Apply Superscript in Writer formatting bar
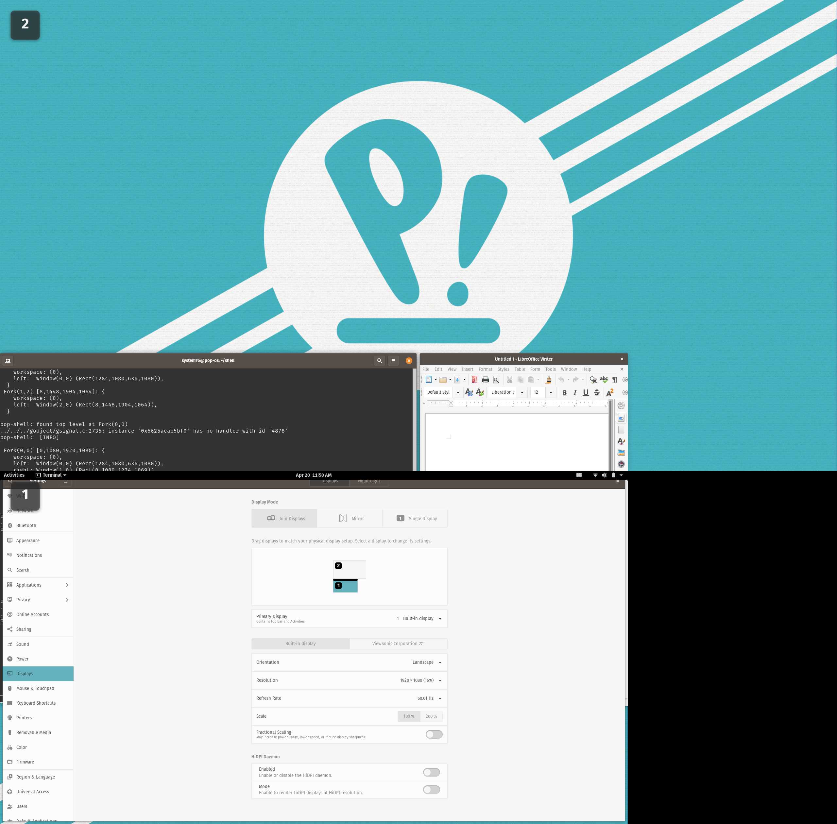 610,392
